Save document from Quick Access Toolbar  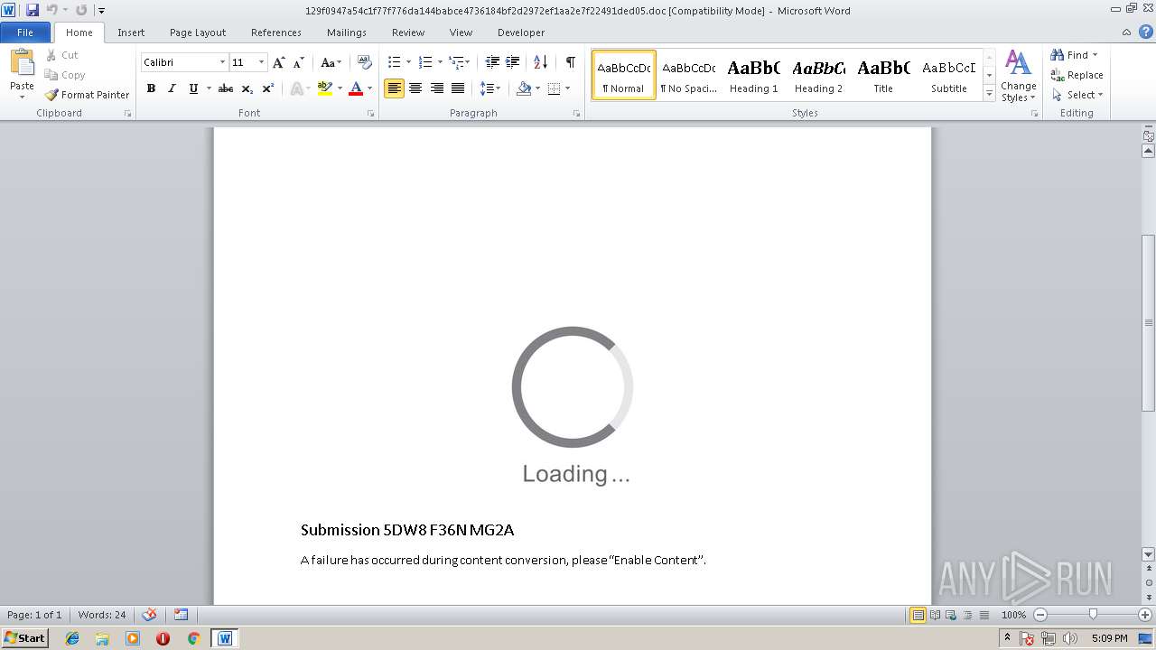[33, 10]
